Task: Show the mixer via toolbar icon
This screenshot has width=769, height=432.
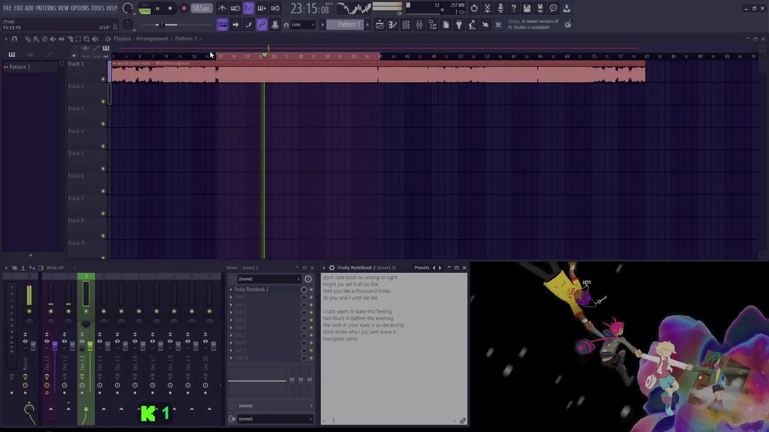Action: [x=419, y=25]
